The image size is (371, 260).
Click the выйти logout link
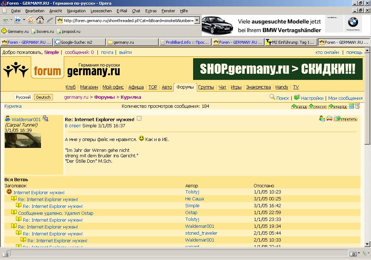pyautogui.click(x=125, y=52)
